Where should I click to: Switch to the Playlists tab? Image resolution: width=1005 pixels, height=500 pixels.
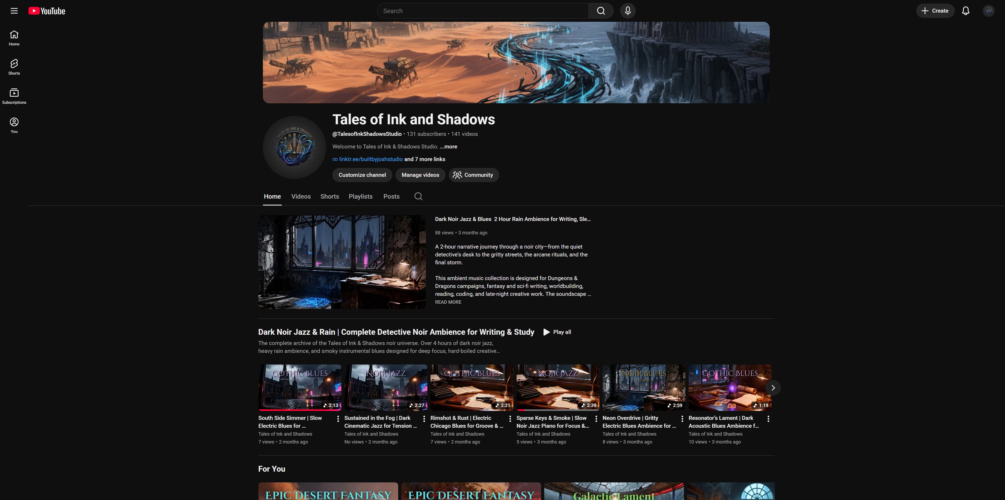(x=361, y=196)
